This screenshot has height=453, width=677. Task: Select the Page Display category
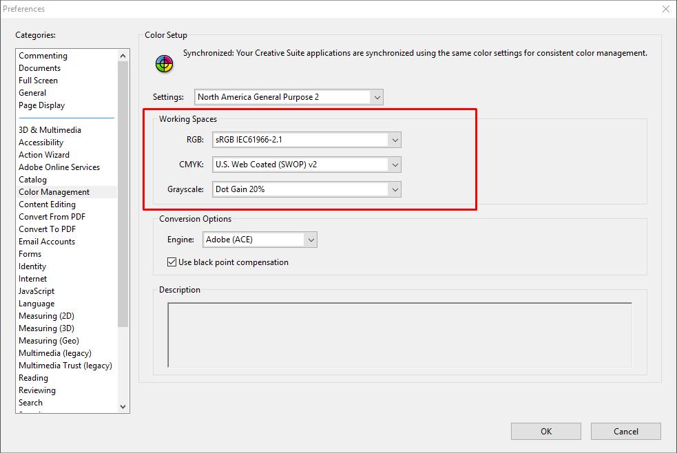(67, 105)
